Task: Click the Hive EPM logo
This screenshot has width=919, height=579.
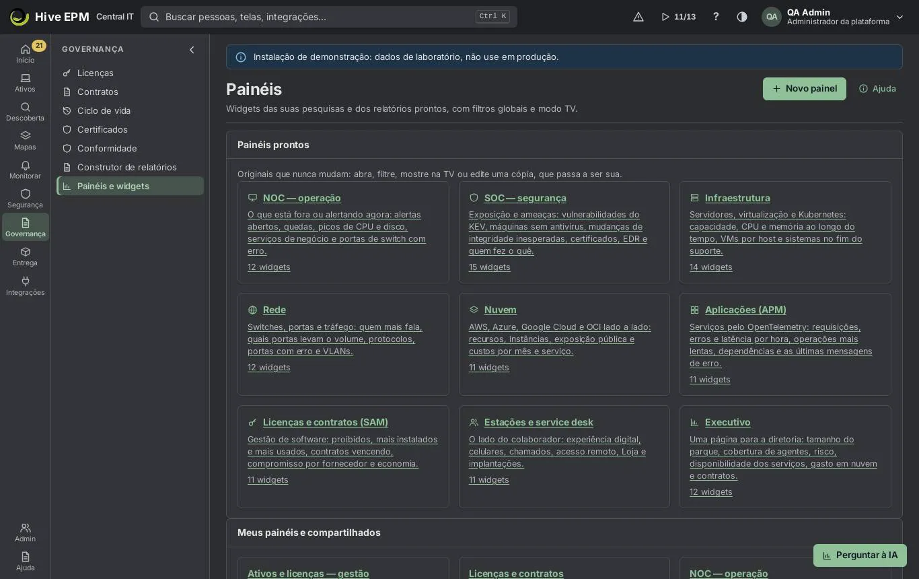Action: click(49, 17)
